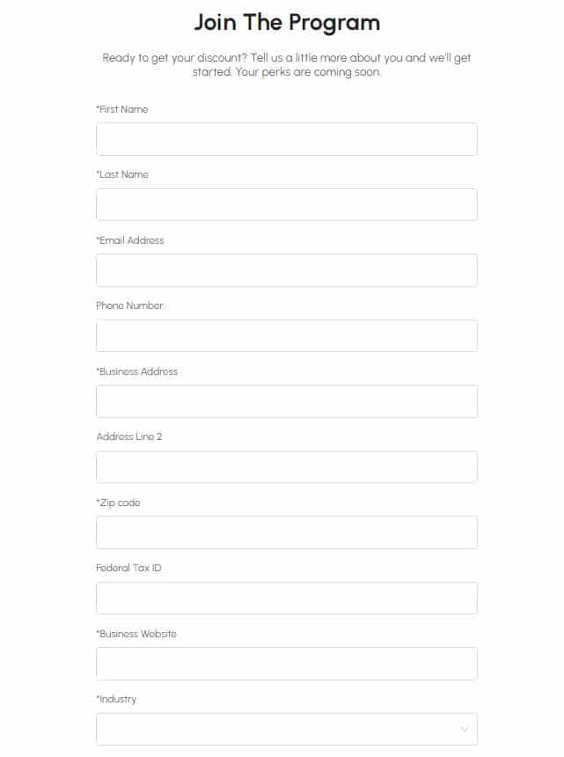
Task: Click the *Business Website label text
Action: 136,634
